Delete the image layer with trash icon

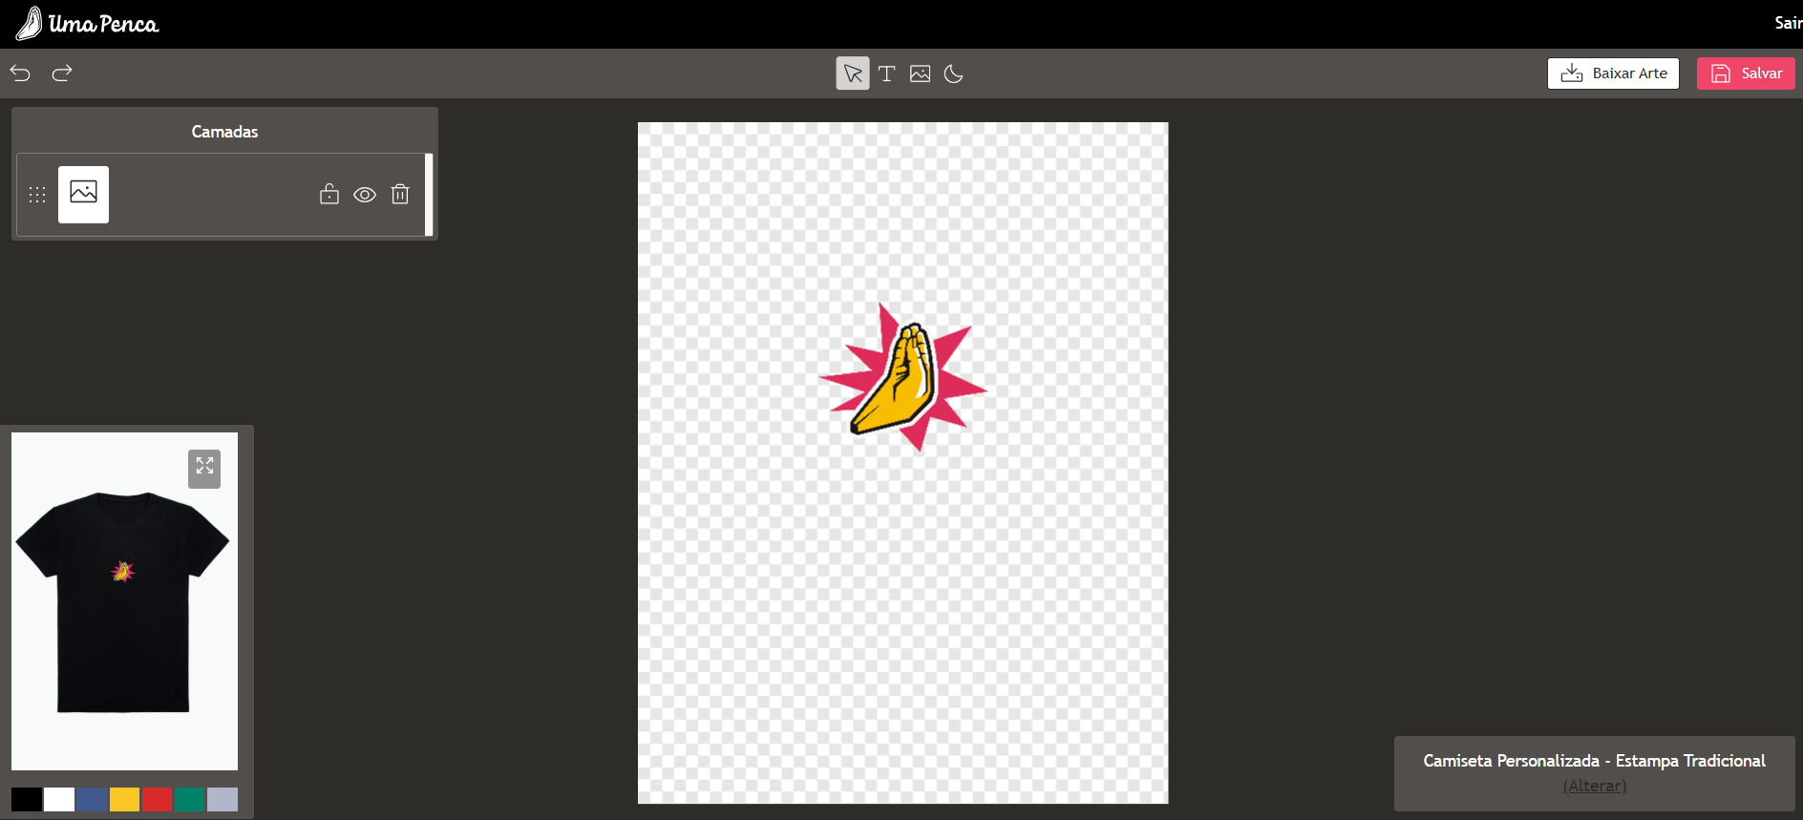[x=400, y=195]
